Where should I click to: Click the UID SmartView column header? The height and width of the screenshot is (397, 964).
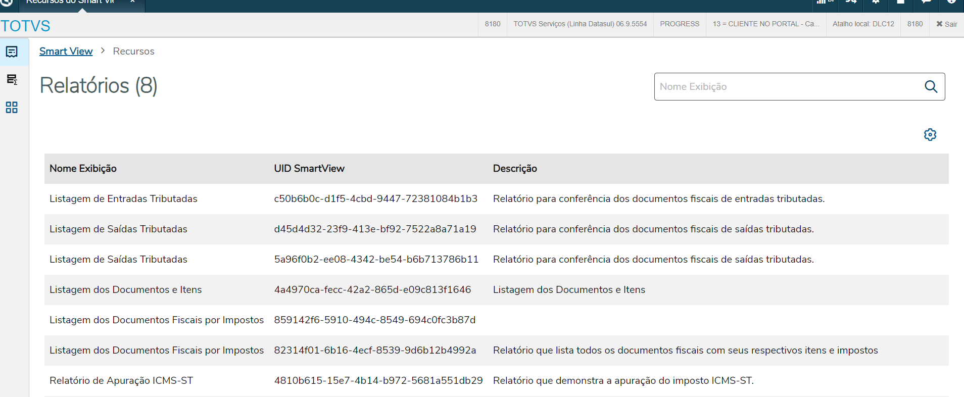309,168
